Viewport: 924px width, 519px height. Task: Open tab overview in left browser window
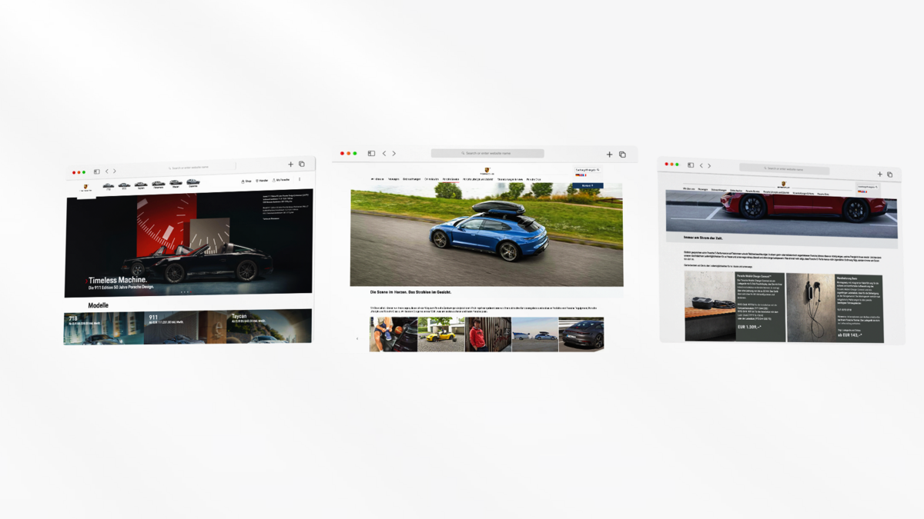pos(302,164)
